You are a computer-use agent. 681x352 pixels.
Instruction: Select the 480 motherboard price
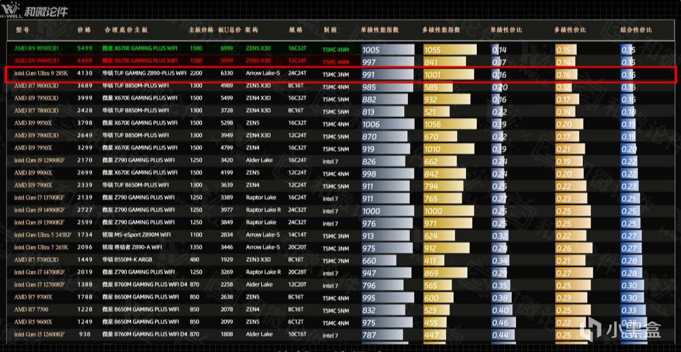[x=194, y=260]
